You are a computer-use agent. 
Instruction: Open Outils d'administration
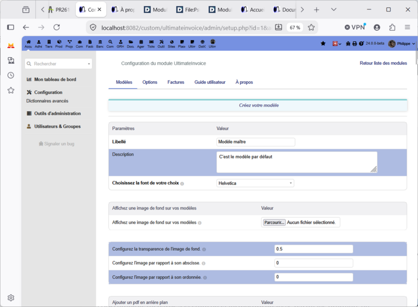[57, 113]
